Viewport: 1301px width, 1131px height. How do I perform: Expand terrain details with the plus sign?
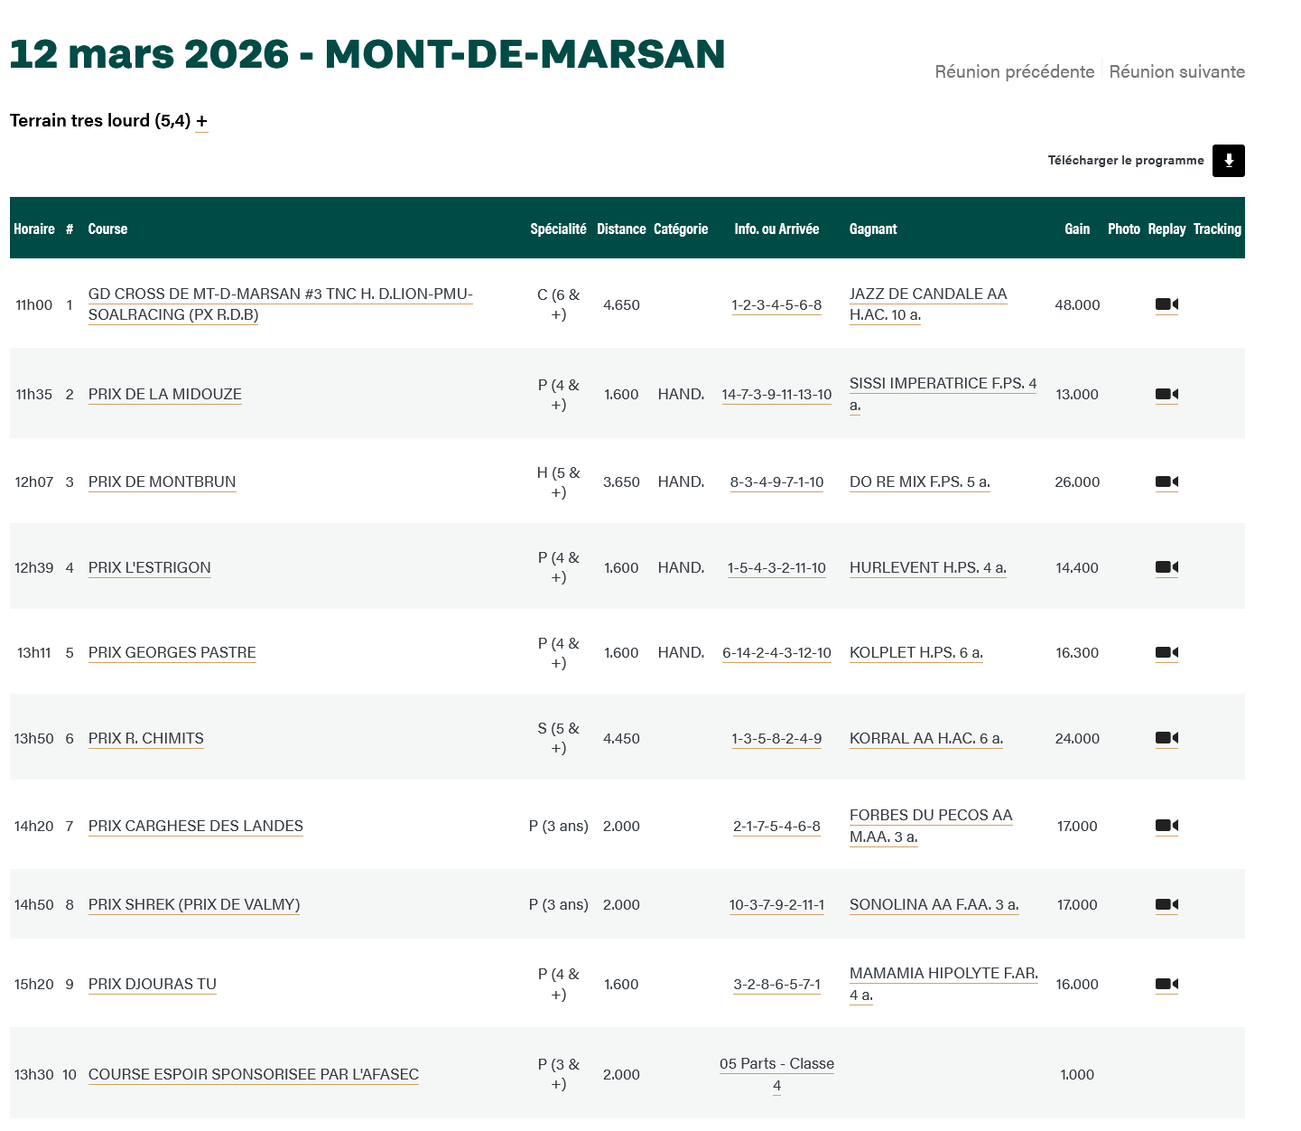(202, 120)
